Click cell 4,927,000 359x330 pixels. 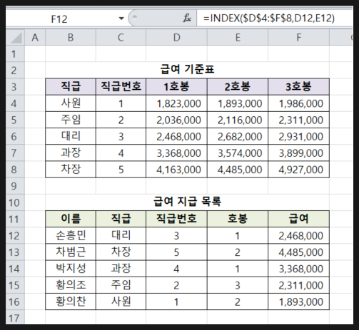(298, 170)
